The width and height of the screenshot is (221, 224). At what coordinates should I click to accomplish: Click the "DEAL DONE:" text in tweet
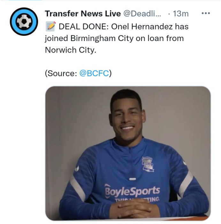(84, 27)
